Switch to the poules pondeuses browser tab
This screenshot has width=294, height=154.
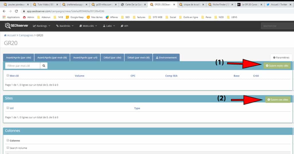[x=16, y=5]
